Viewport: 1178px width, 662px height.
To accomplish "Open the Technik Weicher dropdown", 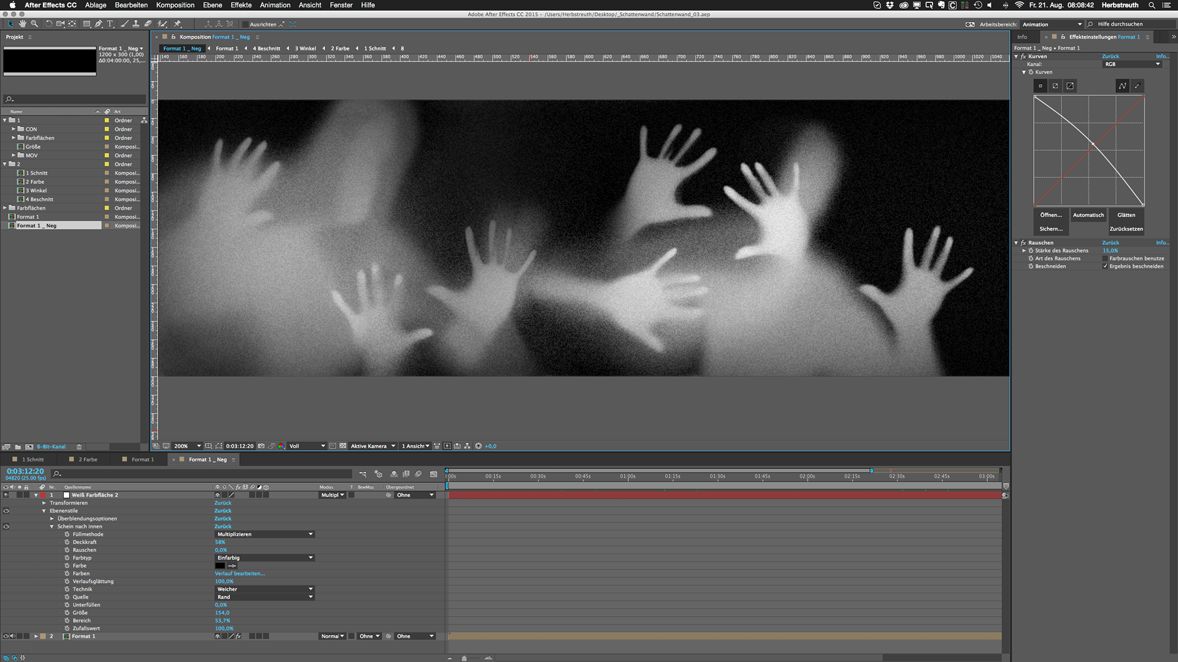I will [x=264, y=589].
